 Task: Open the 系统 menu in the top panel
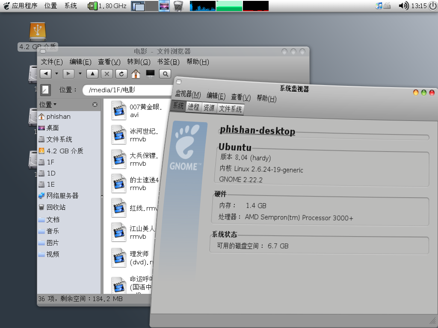tap(71, 6)
